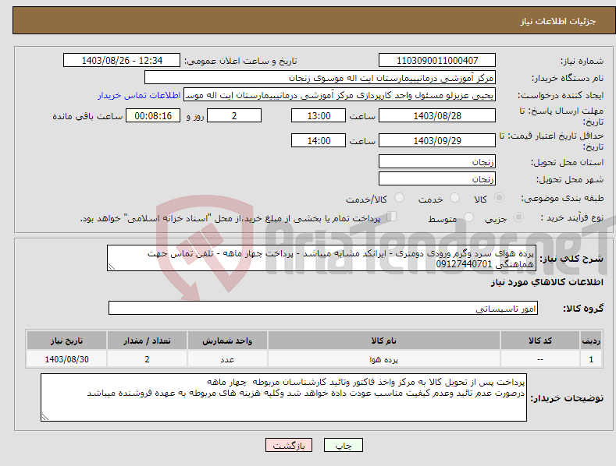
Task: Click the need date cell 1403/08/30
Action: [67, 359]
